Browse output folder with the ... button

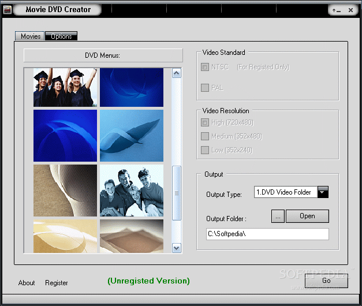(278, 217)
